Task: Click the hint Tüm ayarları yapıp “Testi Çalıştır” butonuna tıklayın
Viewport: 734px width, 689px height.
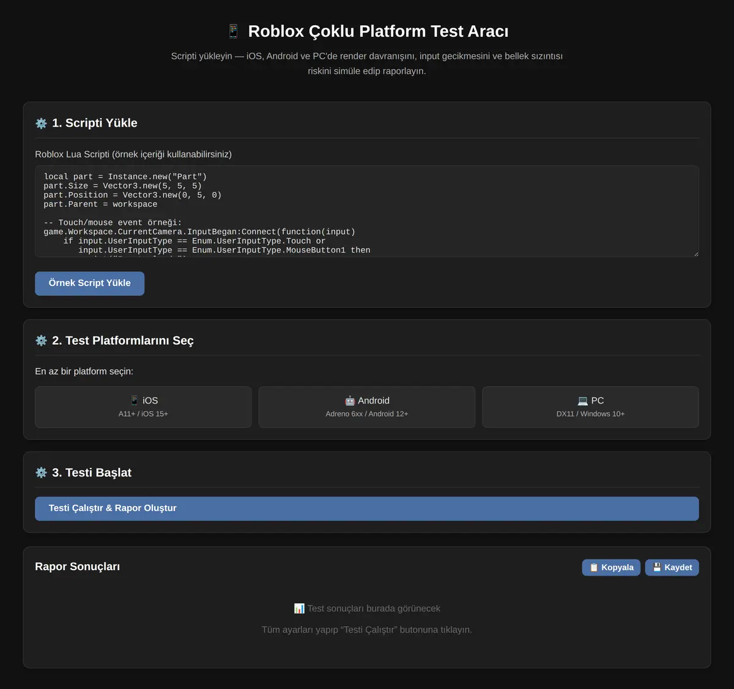Action: click(x=367, y=630)
